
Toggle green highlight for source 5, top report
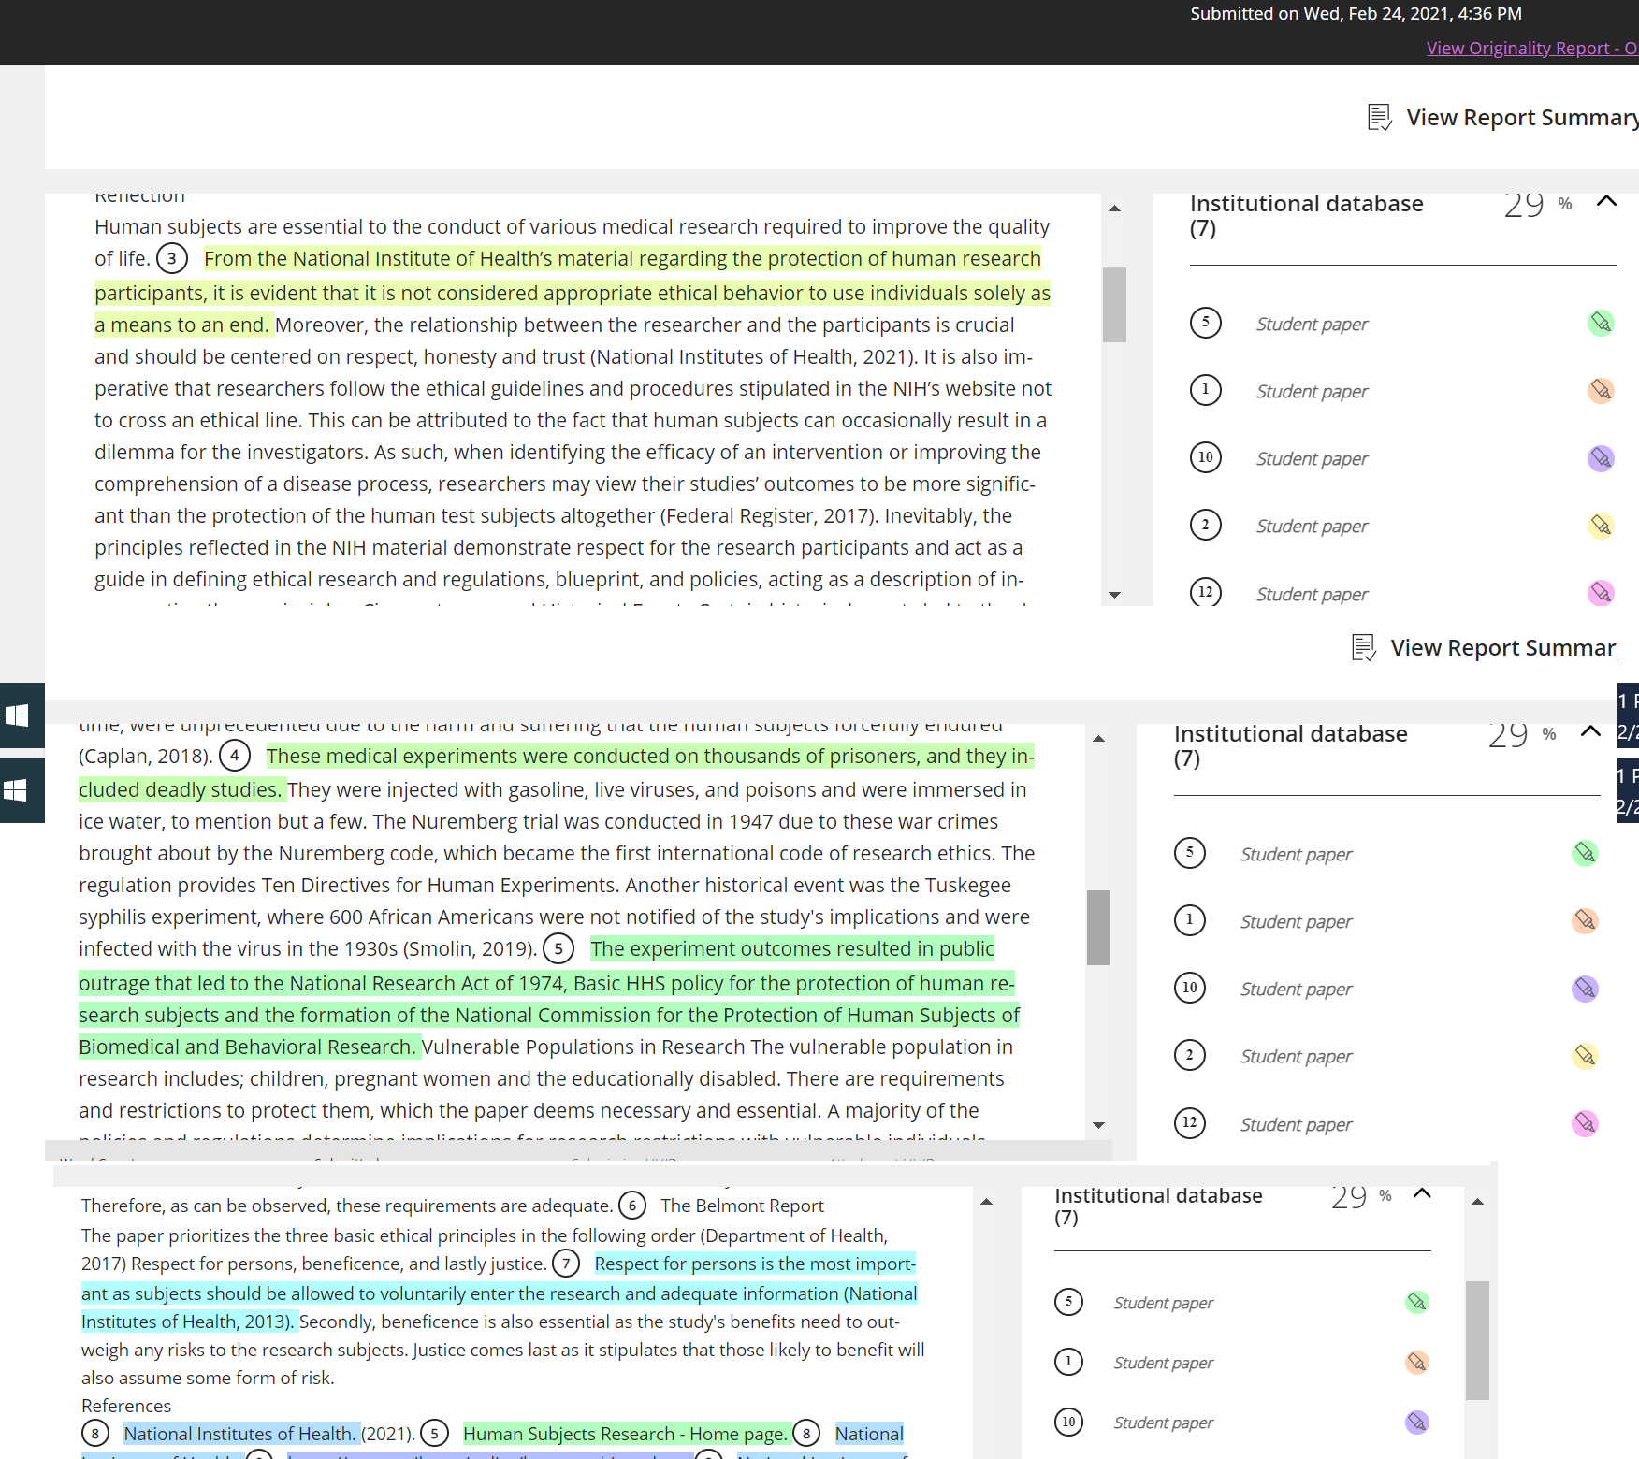tap(1601, 324)
